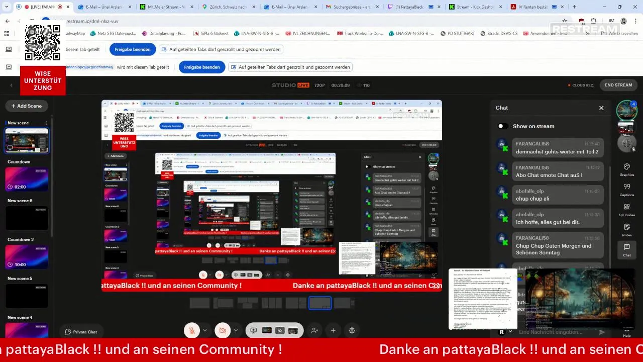
Task: Click Freigabe beenden after 'wird mit diesem Tab geteilt'
Action: (202, 67)
